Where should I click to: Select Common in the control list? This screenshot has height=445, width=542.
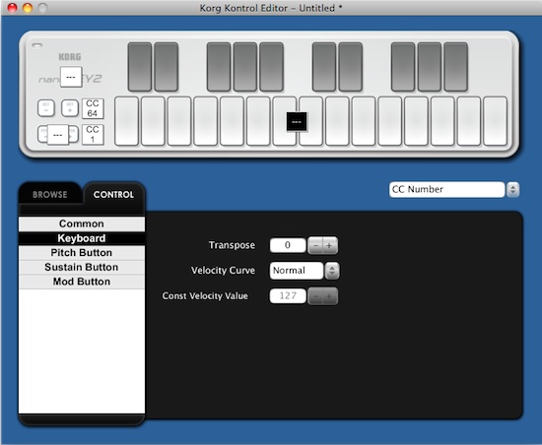point(82,223)
